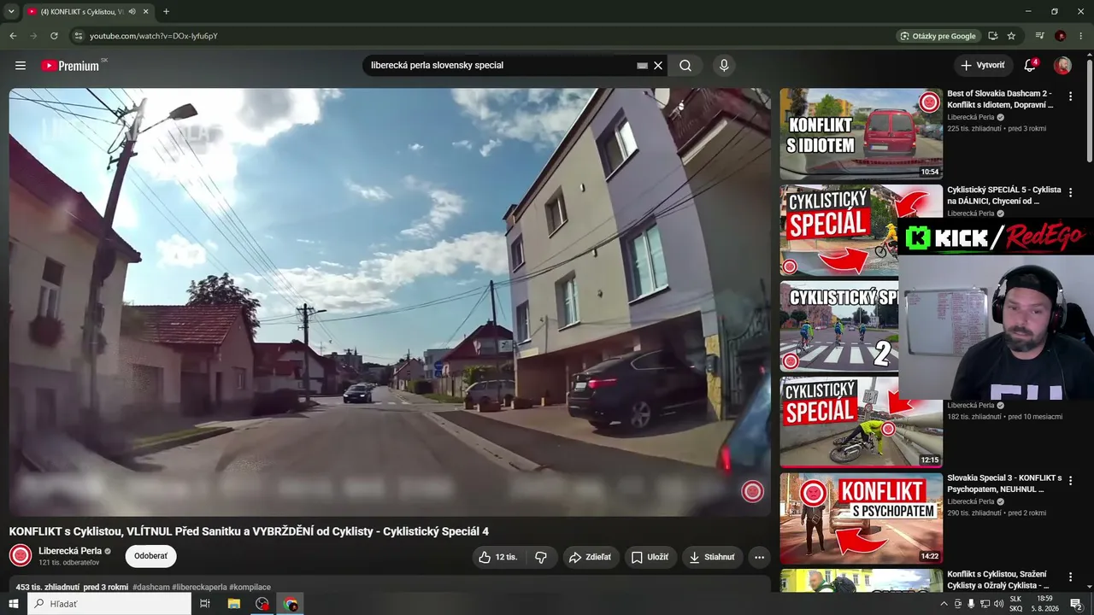Open the YouTube guide hamburger menu
Image resolution: width=1094 pixels, height=615 pixels.
click(21, 66)
